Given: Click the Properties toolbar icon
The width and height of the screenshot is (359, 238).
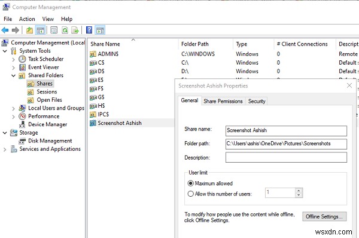Looking at the screenshot, I should click(x=54, y=30).
